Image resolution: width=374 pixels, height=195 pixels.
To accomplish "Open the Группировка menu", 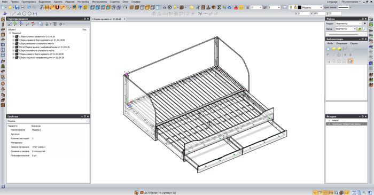I will pos(28,2).
